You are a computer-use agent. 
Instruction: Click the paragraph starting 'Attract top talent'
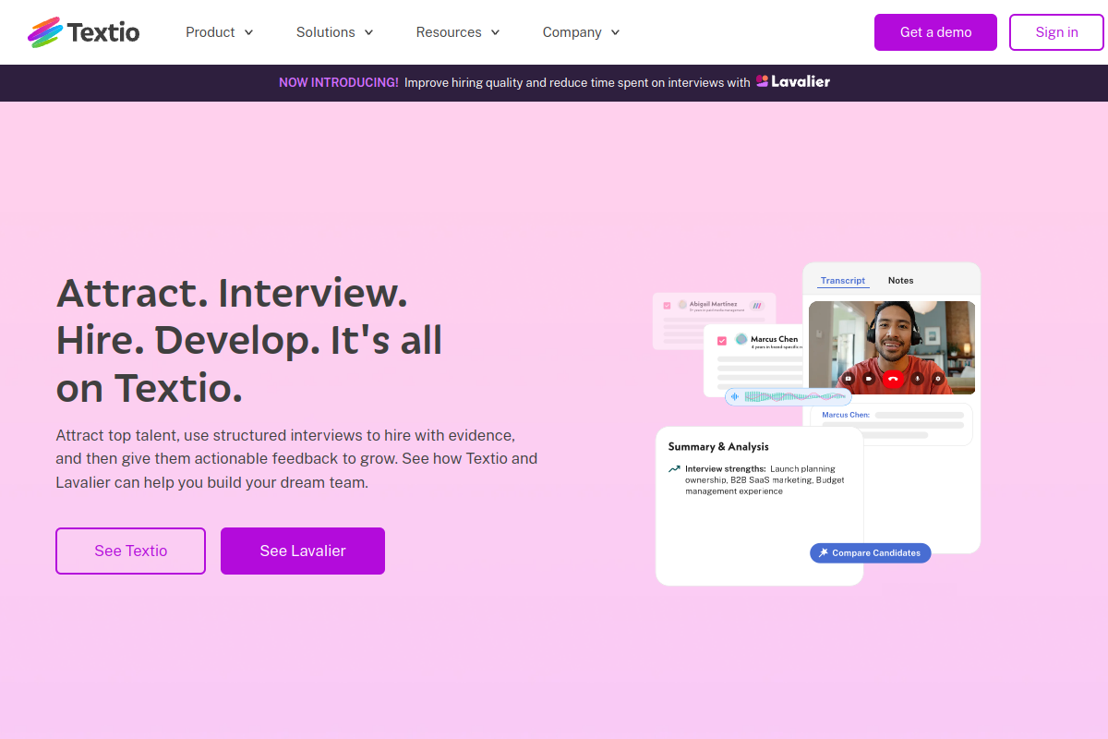(x=296, y=458)
